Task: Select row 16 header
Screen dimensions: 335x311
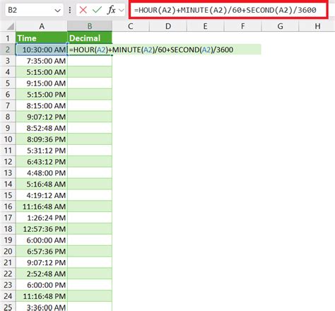Action: coord(8,206)
